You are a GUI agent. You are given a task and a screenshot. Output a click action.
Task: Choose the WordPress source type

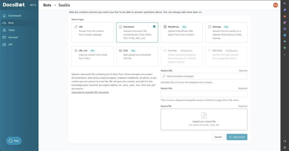tap(181, 32)
